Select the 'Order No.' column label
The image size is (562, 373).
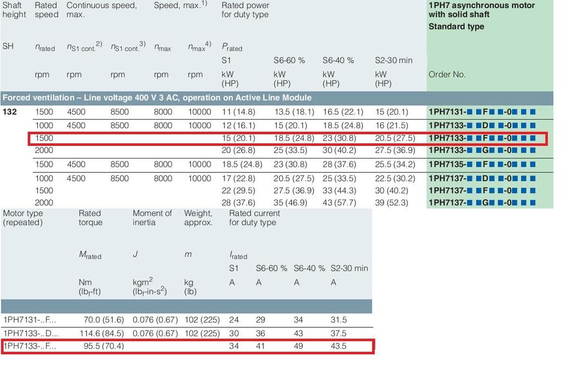click(447, 75)
